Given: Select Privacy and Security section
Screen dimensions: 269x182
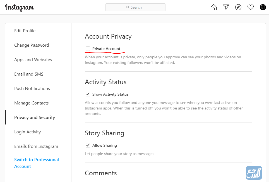Looking at the screenshot, I should [x=35, y=118].
